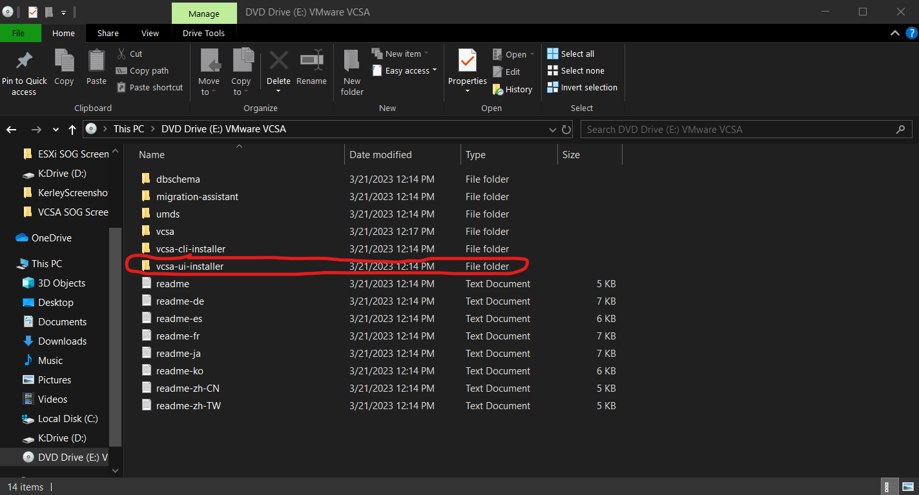
Task: Sort by Date modified column header
Action: [x=402, y=155]
